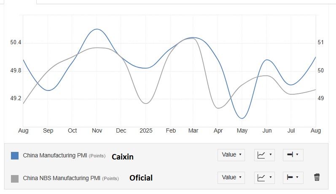Image resolution: width=336 pixels, height=194 pixels.
Task: Click the May label on the x-axis
Action: (x=242, y=131)
